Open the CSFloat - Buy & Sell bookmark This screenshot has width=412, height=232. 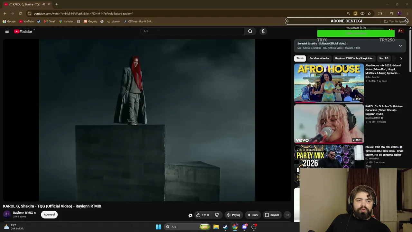pos(138,22)
